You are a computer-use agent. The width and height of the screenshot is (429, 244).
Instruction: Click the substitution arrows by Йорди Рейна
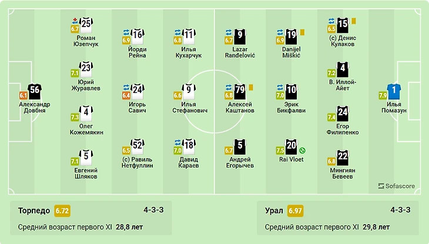click(x=126, y=32)
